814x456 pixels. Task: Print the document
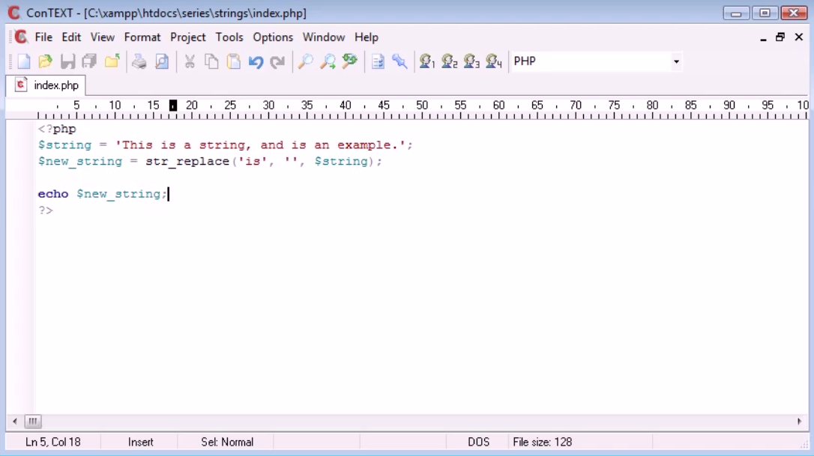click(x=139, y=61)
